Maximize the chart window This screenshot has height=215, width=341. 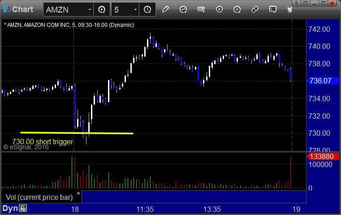(323, 3)
